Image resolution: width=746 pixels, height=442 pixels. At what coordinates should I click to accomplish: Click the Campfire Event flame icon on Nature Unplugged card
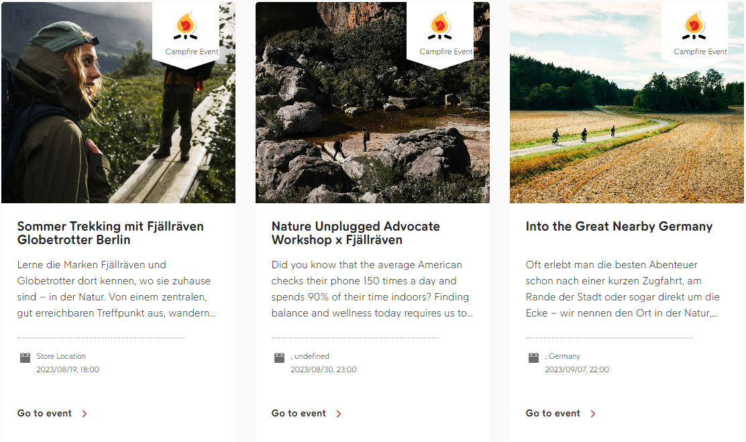point(439,25)
